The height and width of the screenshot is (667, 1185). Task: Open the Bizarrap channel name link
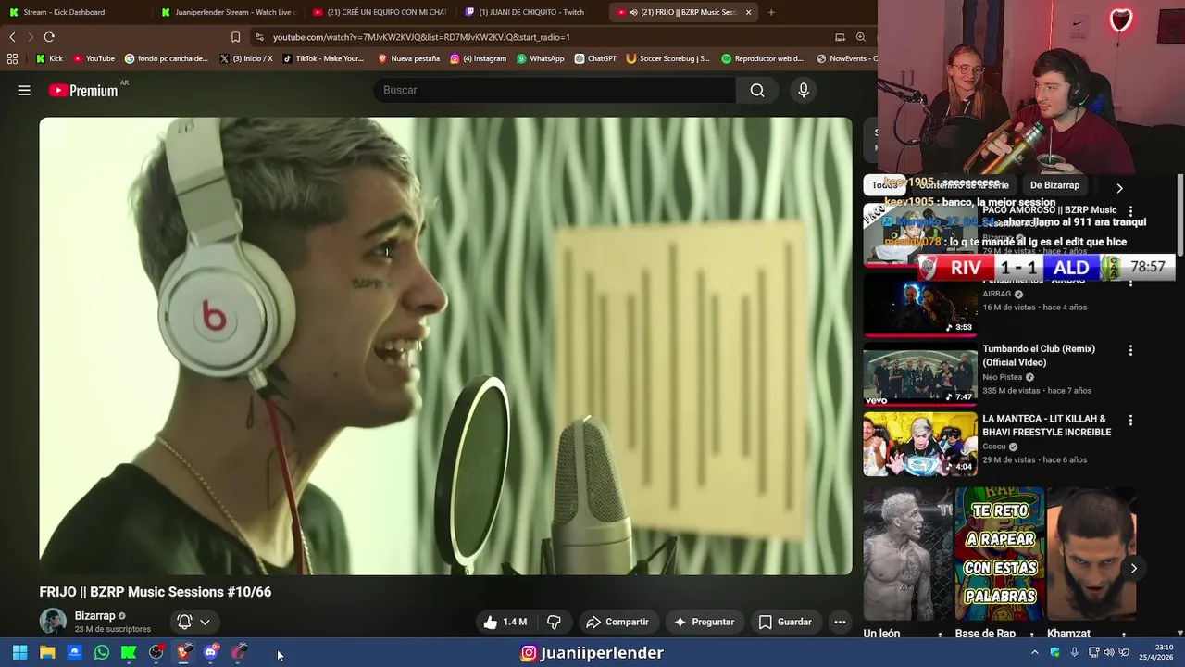(x=94, y=616)
